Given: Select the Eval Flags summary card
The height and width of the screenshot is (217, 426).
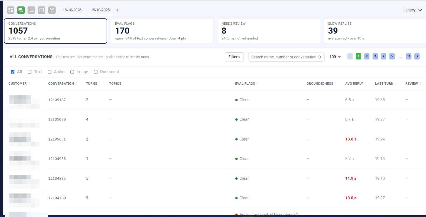Looking at the screenshot, I should 162,31.
